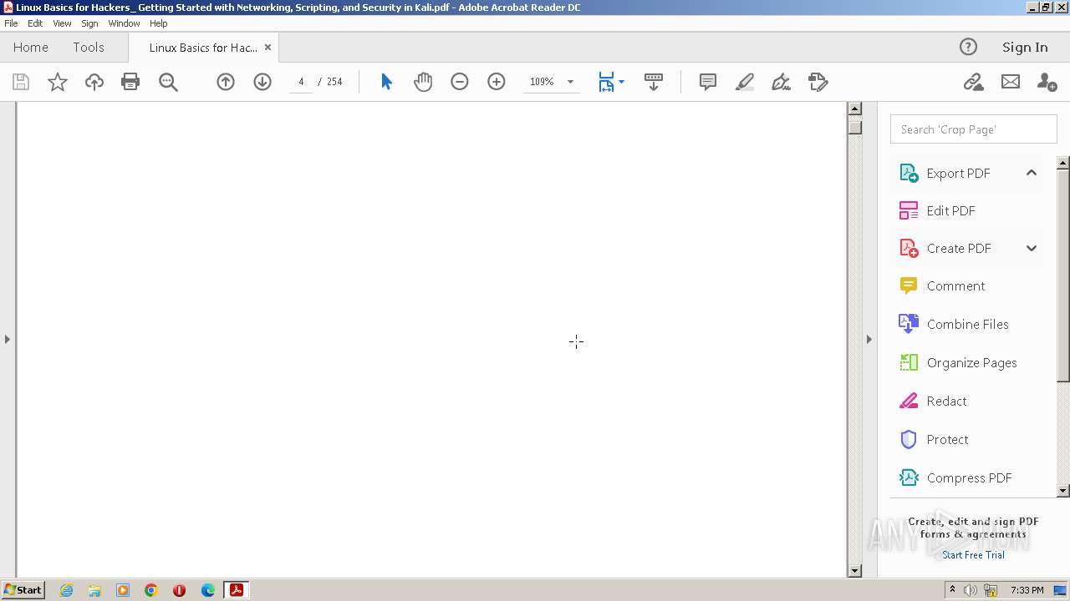Select the Highlight text pen tool

(745, 82)
